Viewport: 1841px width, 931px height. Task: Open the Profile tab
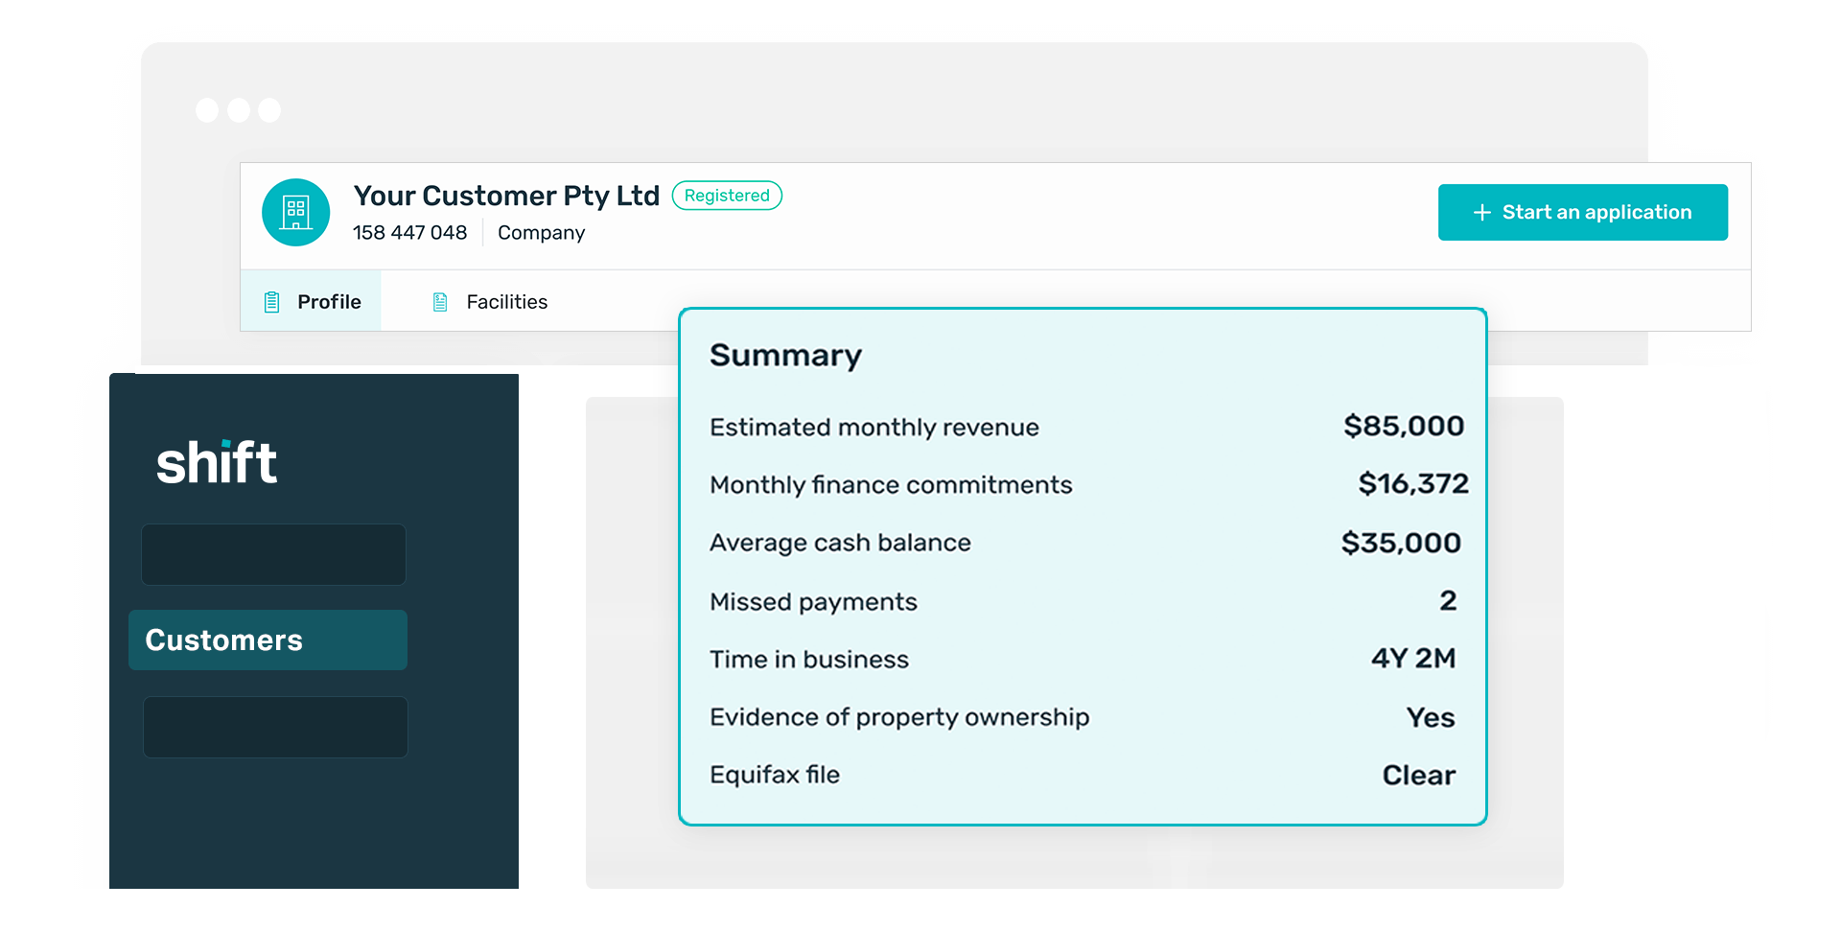click(311, 301)
